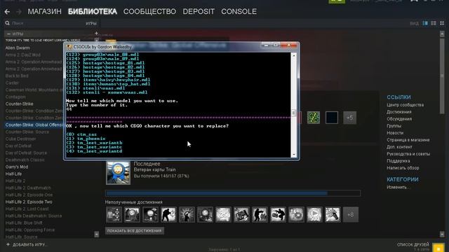The image size is (449, 252).
Task: Click games list scroll down arrow
Action: click(97, 234)
